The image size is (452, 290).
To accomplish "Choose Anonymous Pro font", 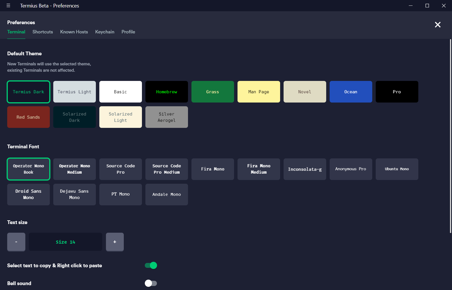I will point(351,169).
